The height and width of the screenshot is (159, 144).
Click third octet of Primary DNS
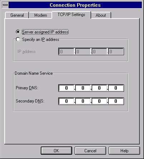[x=99, y=88]
